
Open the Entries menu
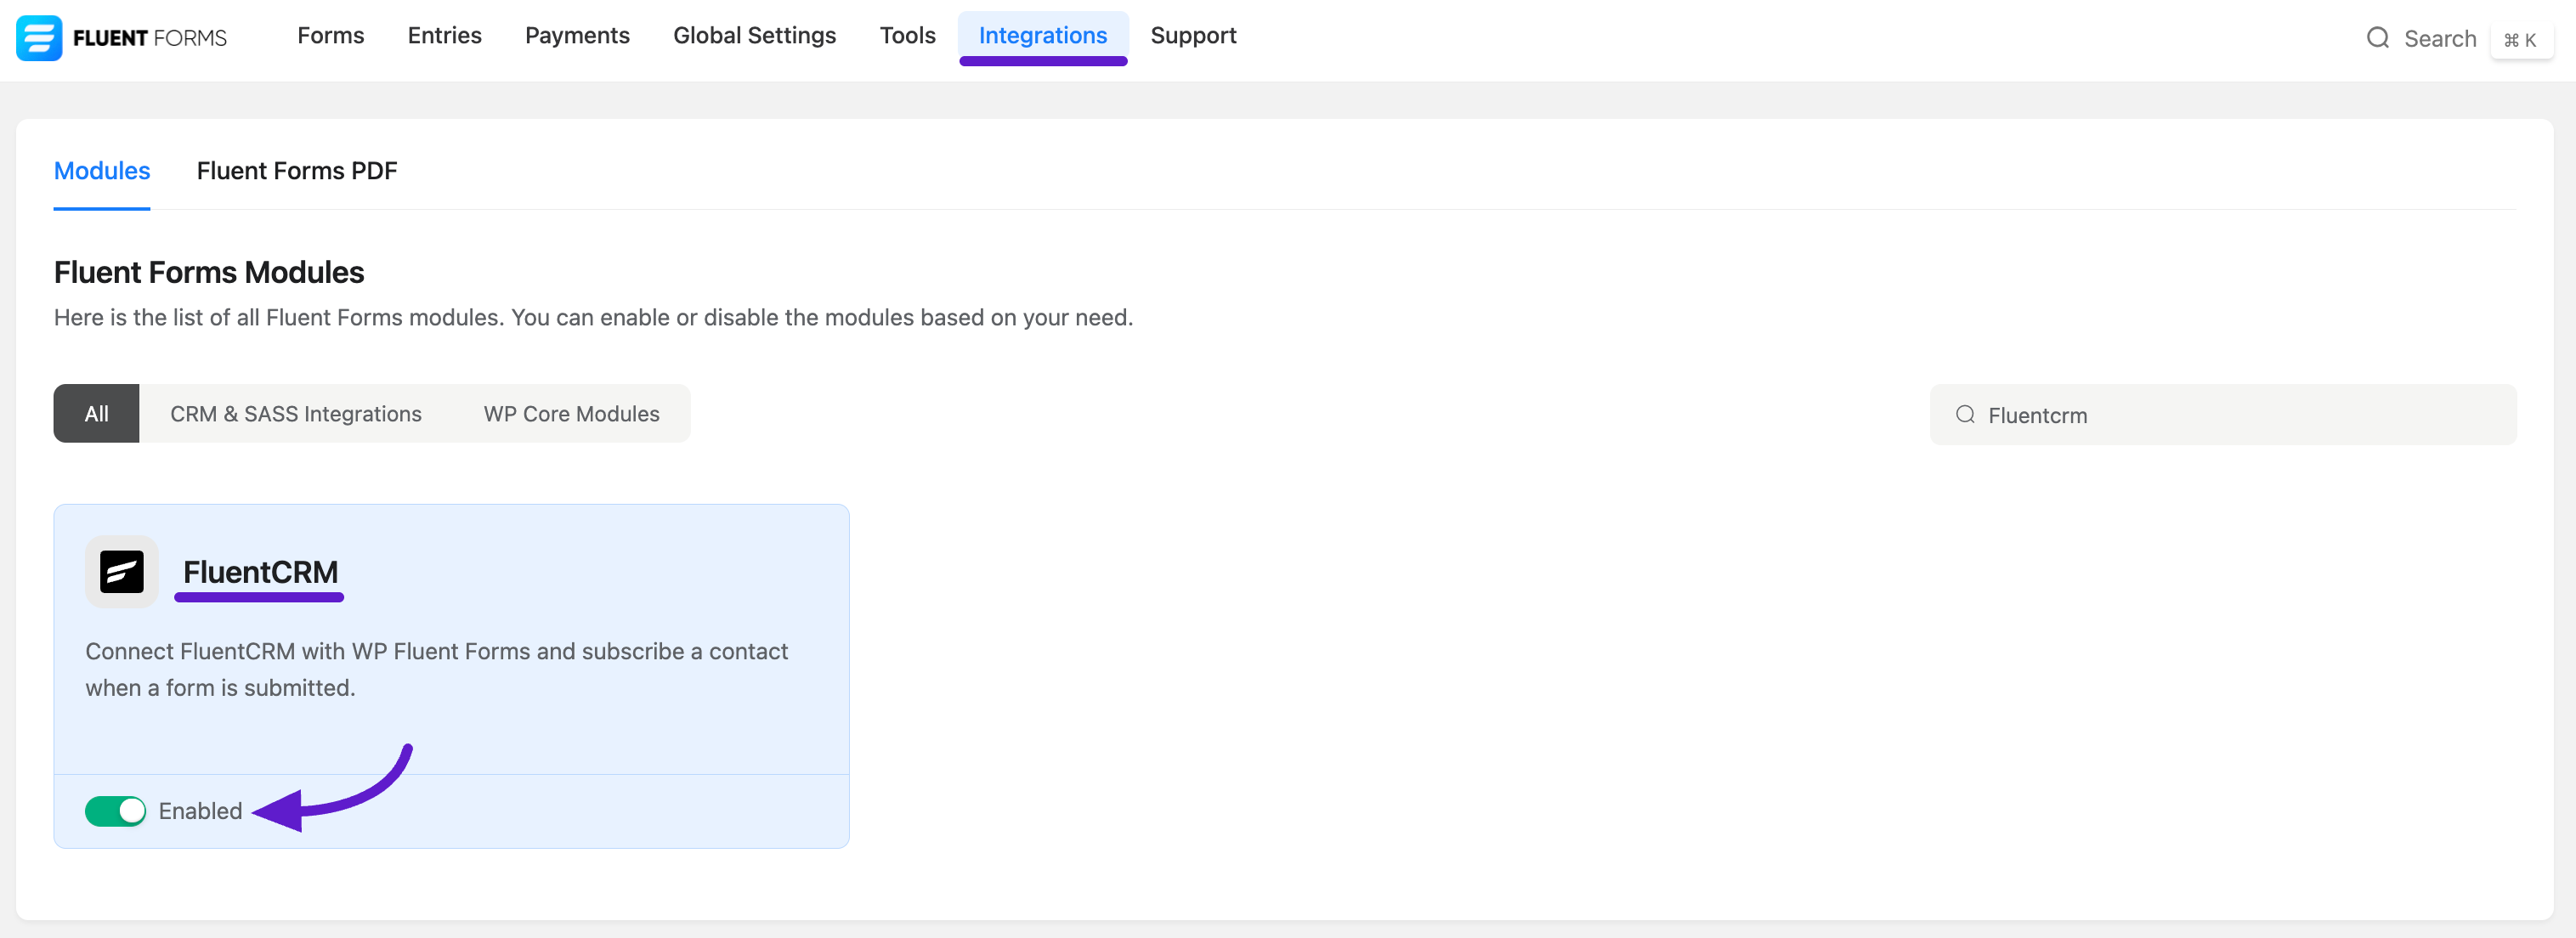click(x=445, y=36)
